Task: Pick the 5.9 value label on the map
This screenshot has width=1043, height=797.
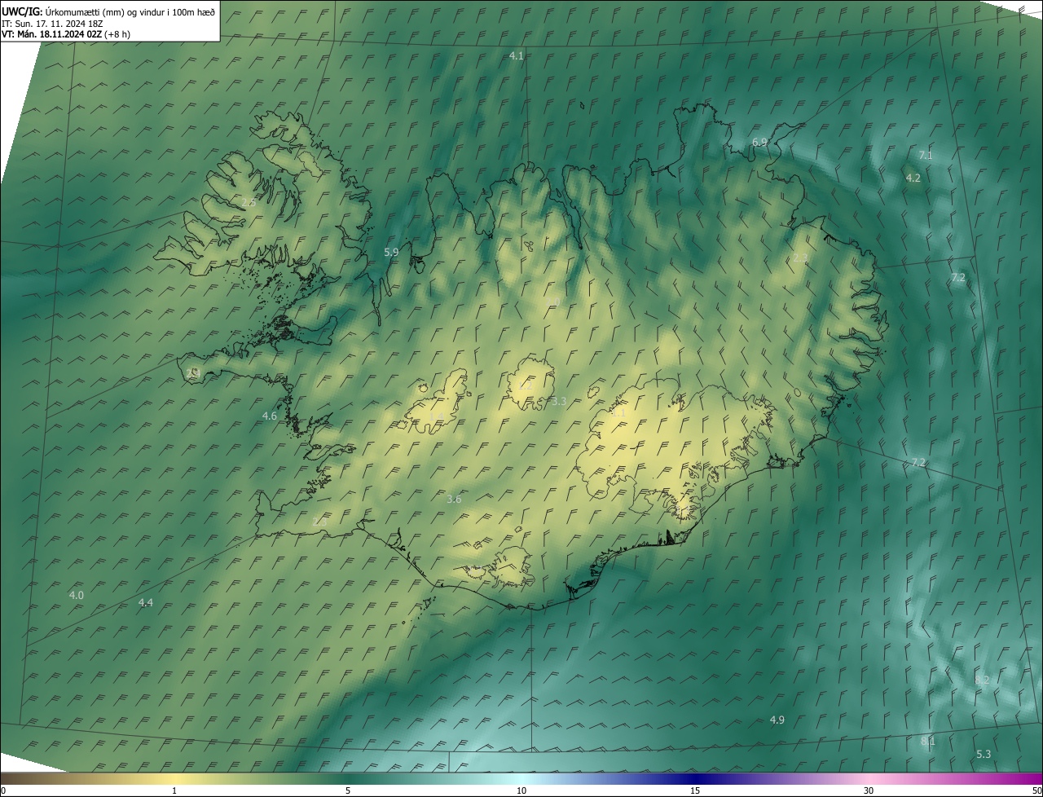Action: 391,253
